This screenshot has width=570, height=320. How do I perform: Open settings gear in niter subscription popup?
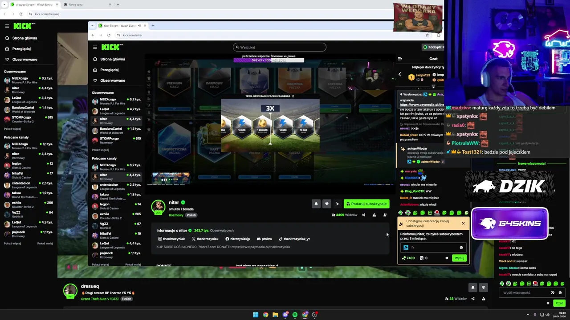pyautogui.click(x=447, y=258)
